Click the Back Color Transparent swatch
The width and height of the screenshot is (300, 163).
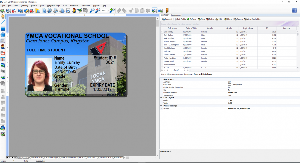[229, 84]
